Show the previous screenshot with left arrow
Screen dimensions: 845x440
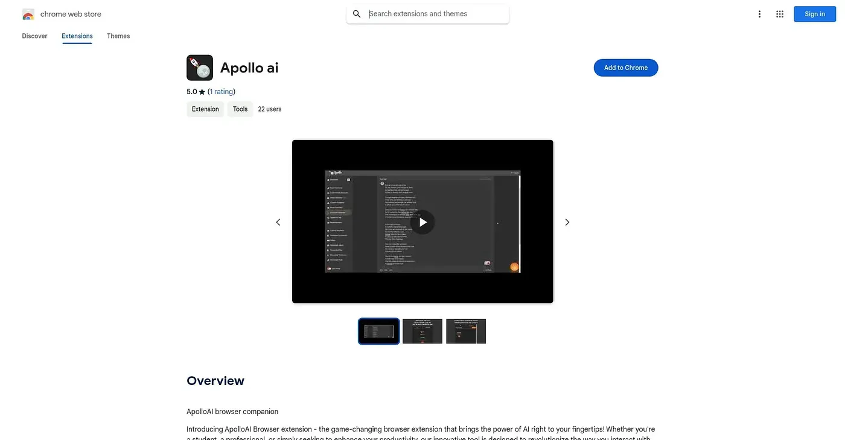click(x=278, y=222)
